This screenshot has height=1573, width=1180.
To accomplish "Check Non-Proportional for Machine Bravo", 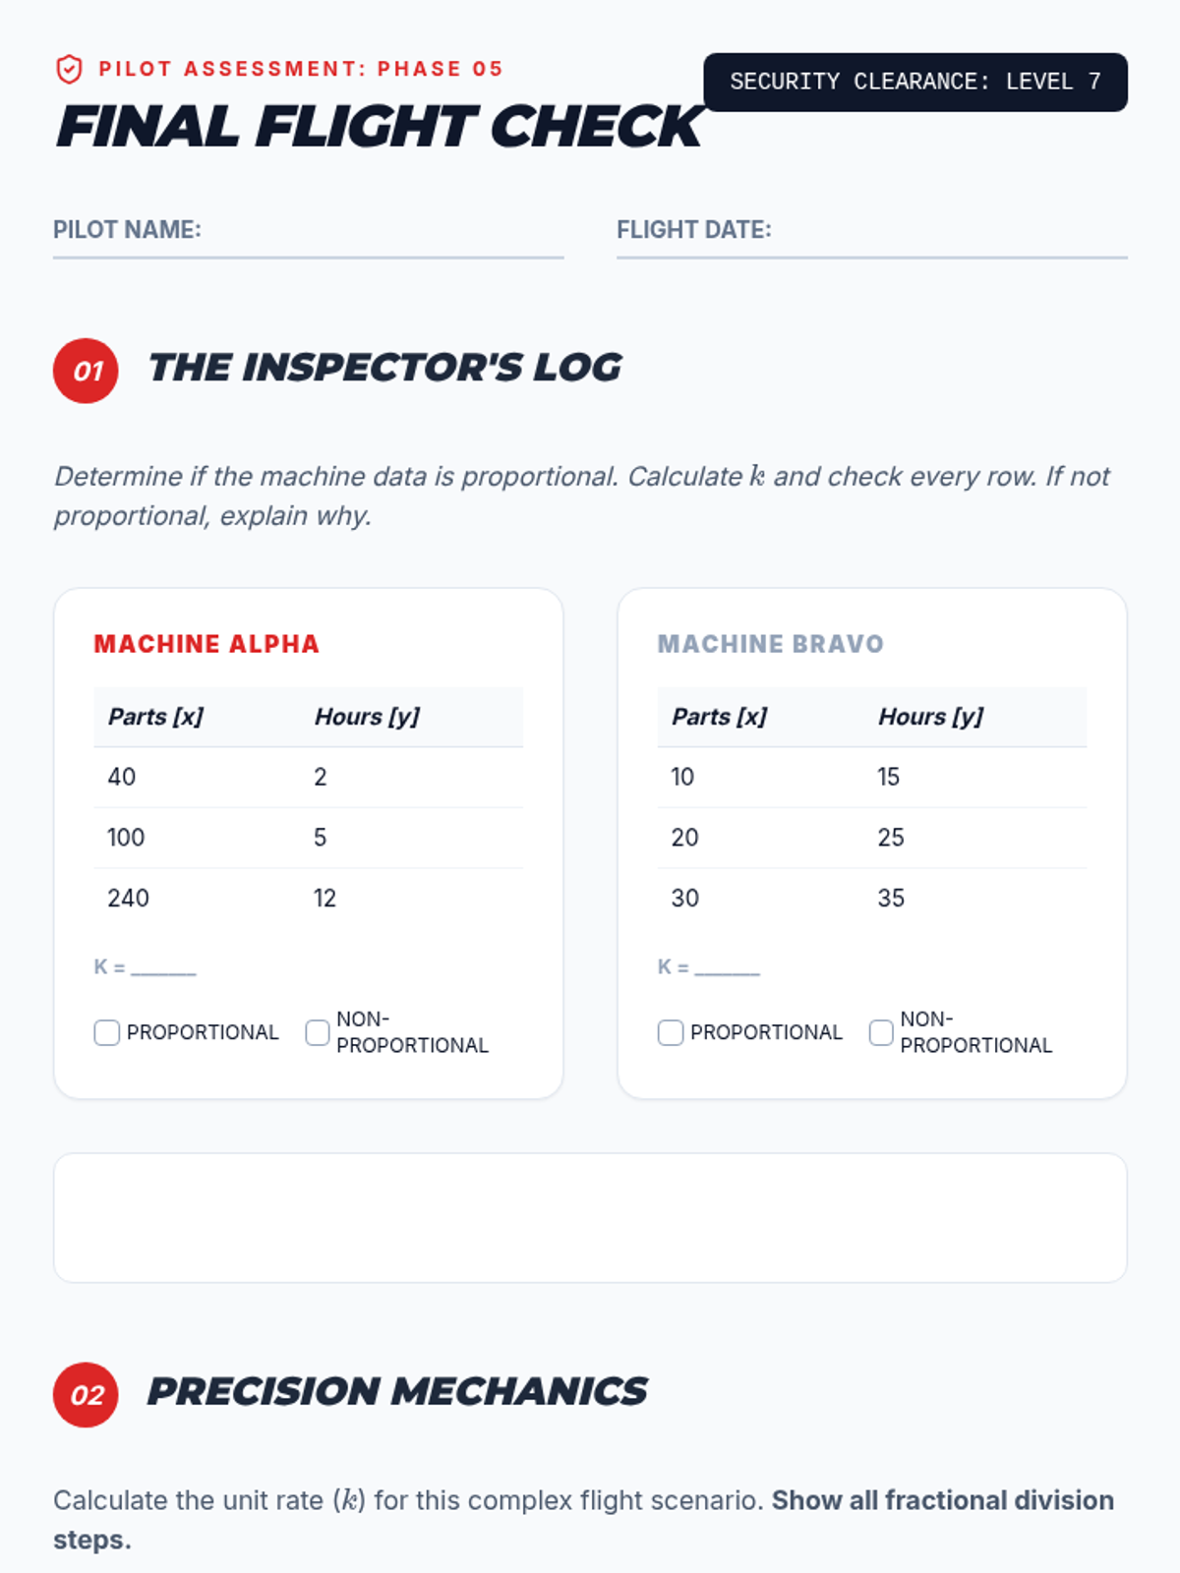I will (x=881, y=1032).
